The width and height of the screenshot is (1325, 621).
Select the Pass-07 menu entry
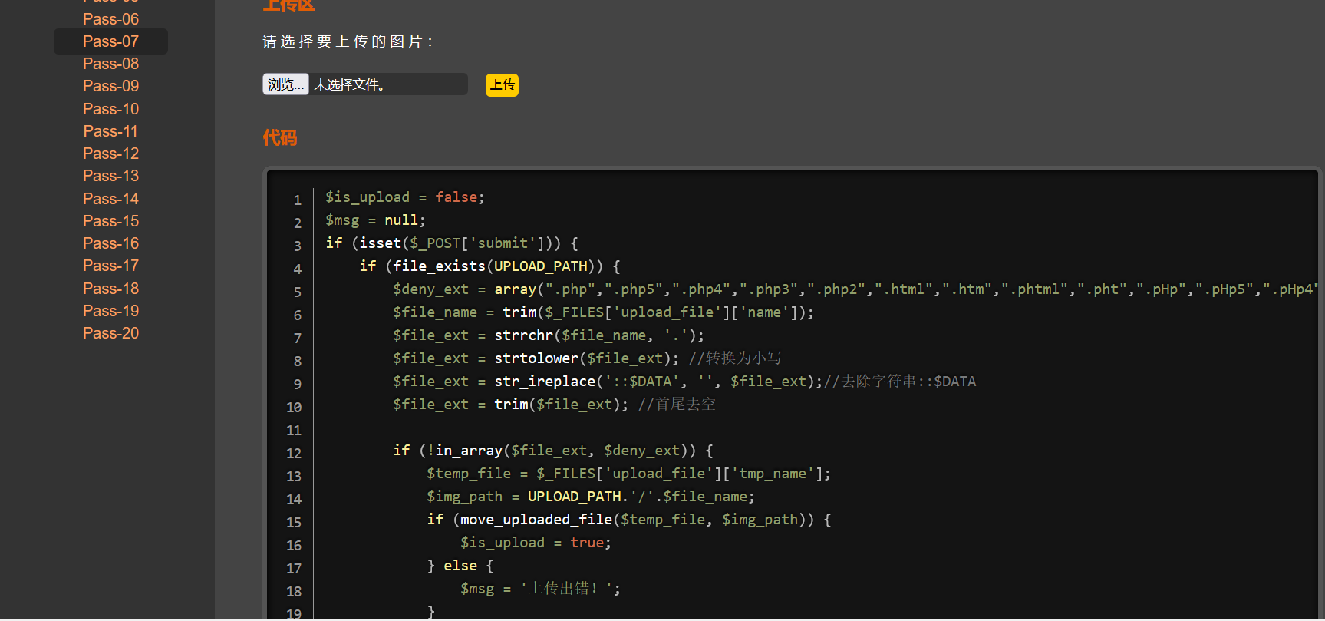click(110, 41)
